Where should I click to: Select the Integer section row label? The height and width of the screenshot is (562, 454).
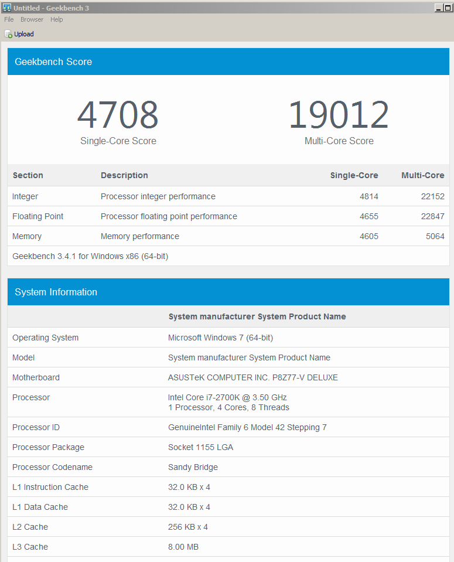(25, 196)
